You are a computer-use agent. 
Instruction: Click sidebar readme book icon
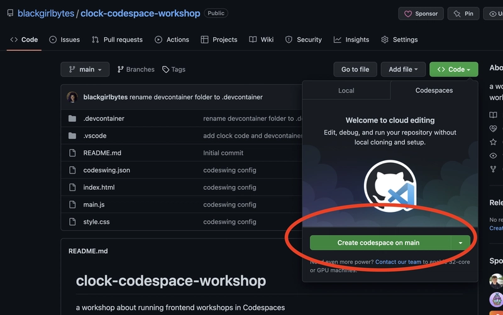click(493, 115)
